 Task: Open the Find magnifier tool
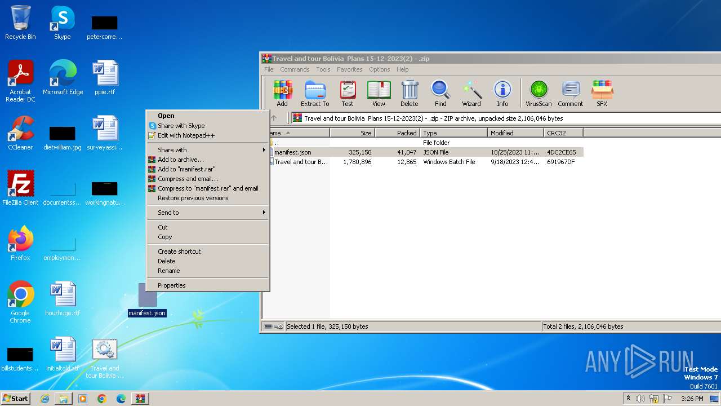pyautogui.click(x=440, y=94)
